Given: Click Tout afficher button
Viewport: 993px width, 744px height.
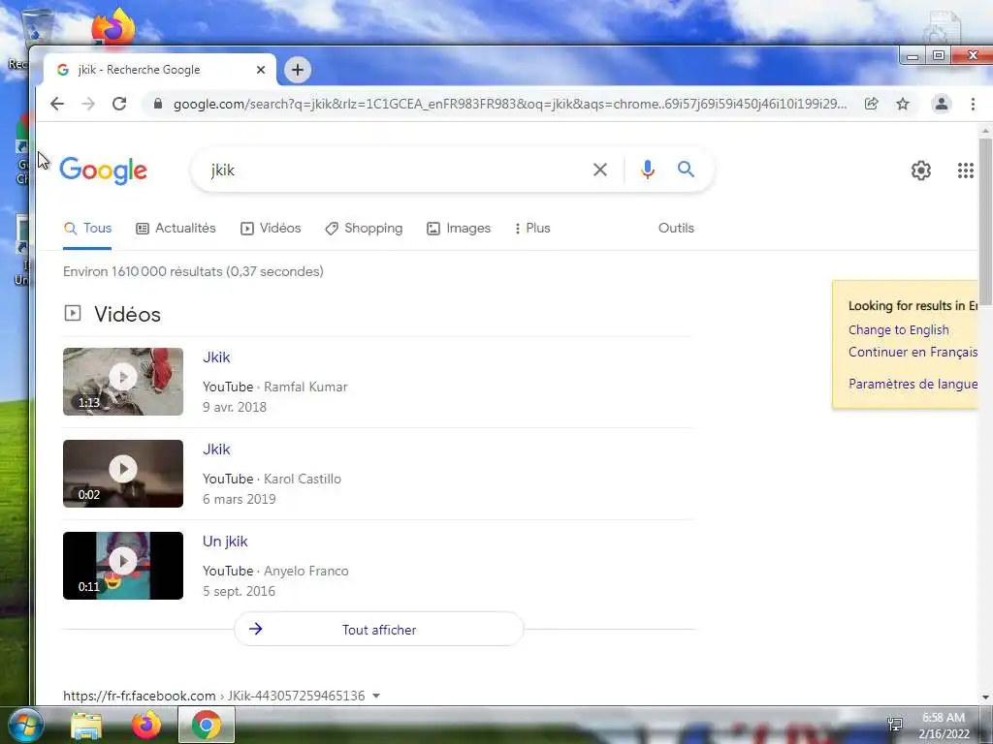Looking at the screenshot, I should click(x=379, y=630).
